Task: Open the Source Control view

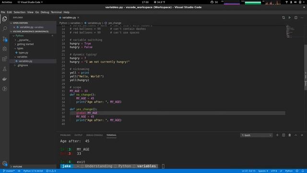Action: 5,39
